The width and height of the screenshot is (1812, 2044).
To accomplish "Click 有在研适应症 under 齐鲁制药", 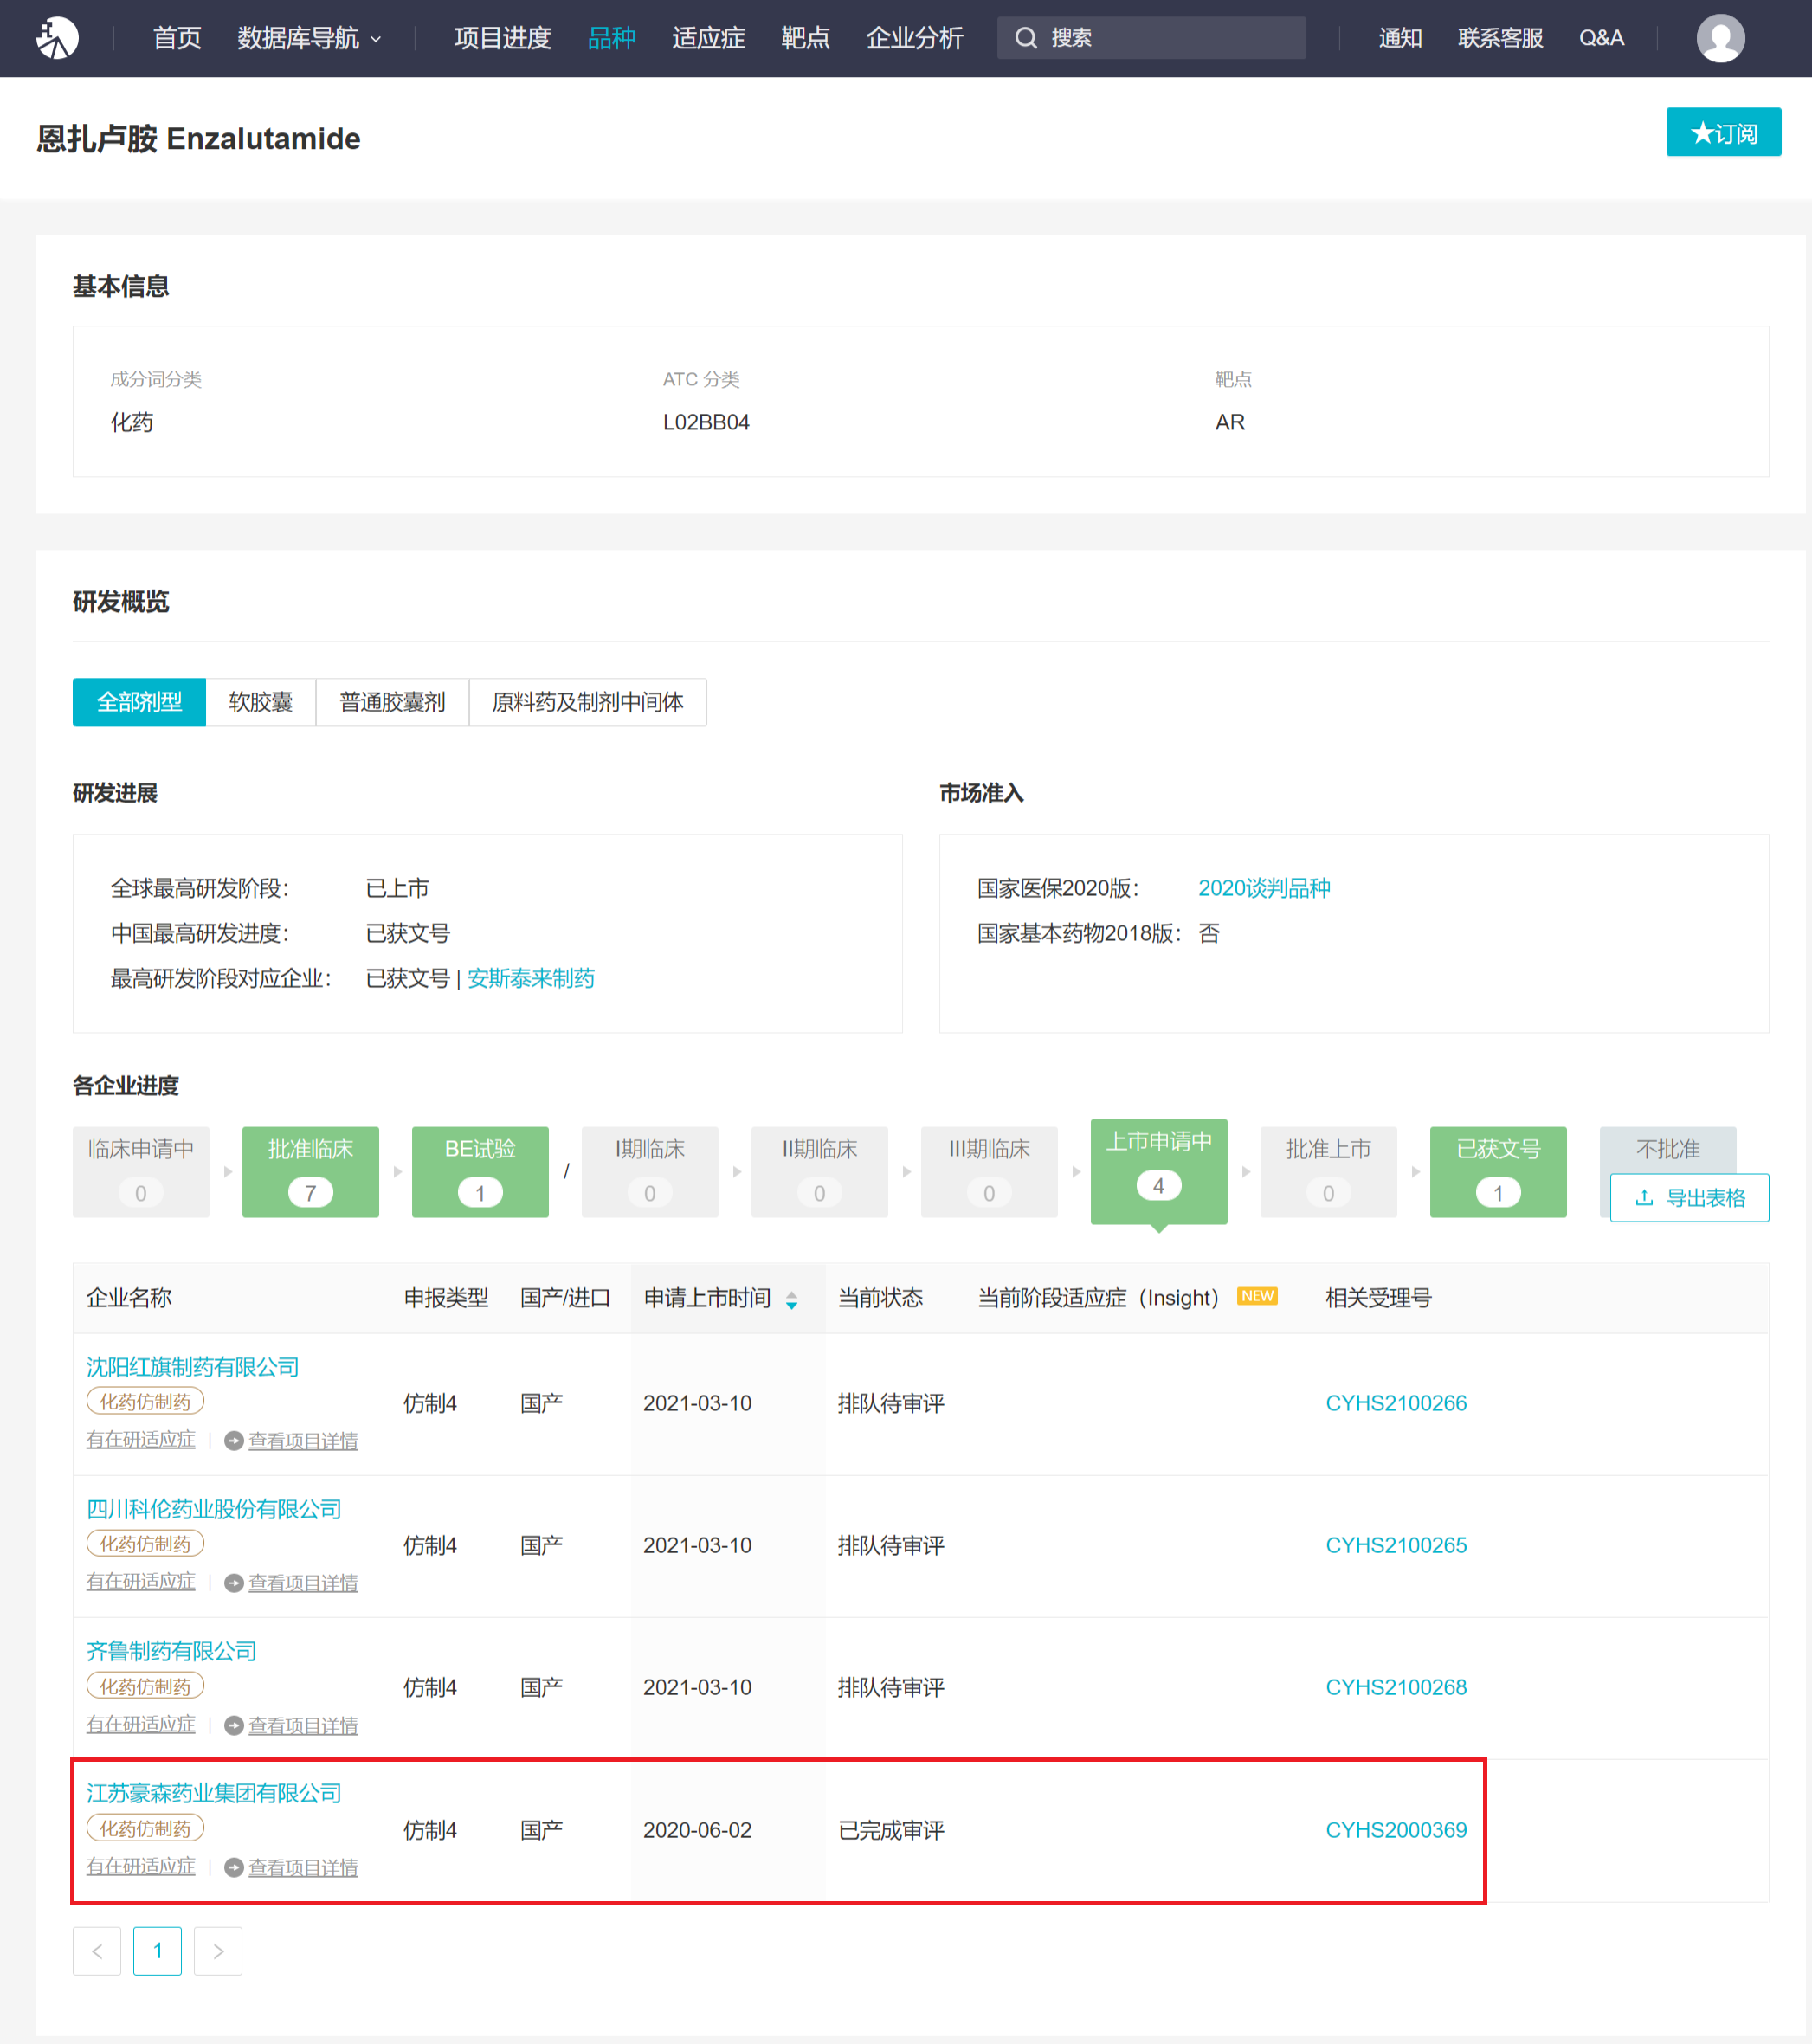I will [141, 1725].
